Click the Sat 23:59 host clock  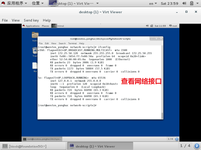pyautogui.click(x=169, y=3)
